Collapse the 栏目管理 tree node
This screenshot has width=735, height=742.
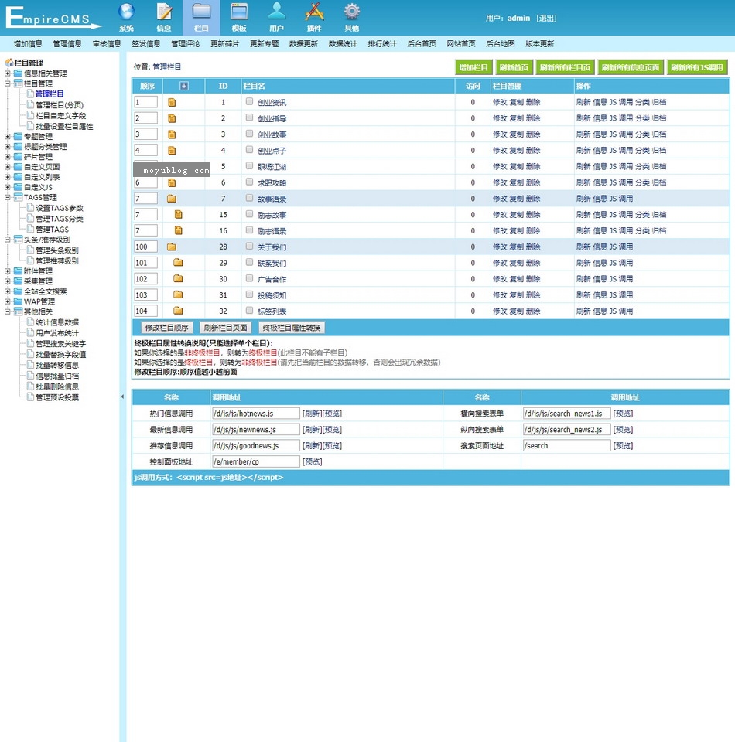(8, 83)
